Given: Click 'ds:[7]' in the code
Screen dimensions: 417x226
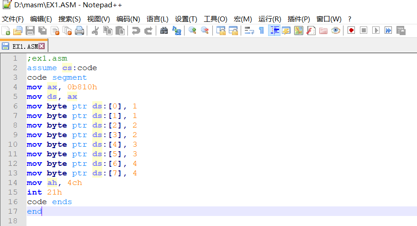Looking at the screenshot, I should click(x=106, y=173).
